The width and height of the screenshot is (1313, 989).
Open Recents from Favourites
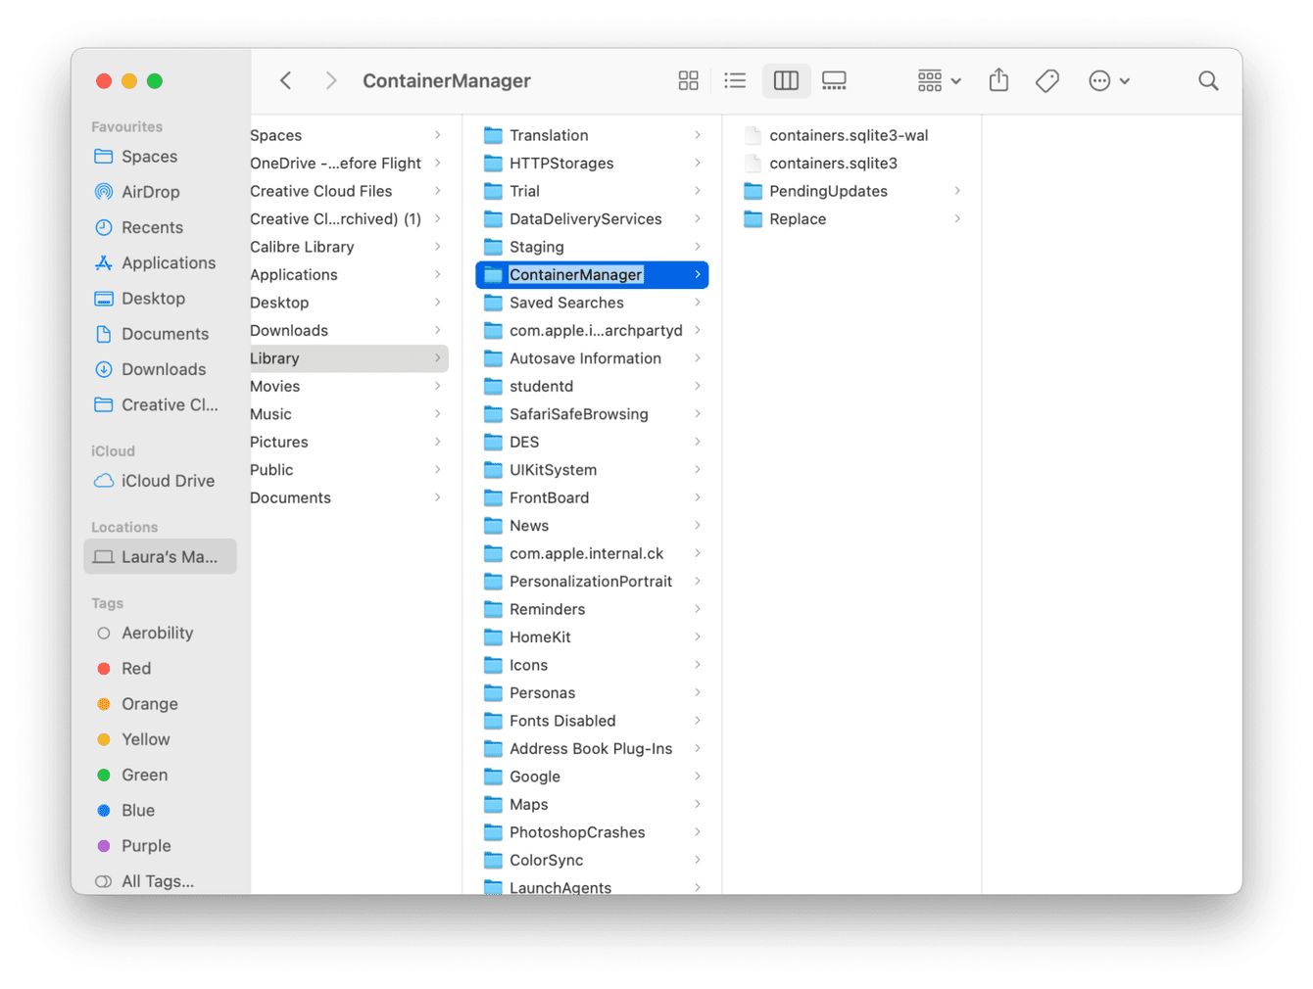click(153, 227)
